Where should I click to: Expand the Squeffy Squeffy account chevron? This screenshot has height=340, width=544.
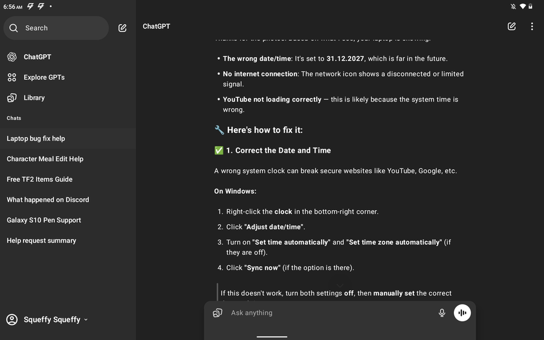tap(86, 320)
